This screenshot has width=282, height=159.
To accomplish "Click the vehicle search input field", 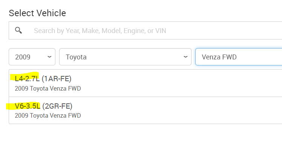I will (x=151, y=31).
